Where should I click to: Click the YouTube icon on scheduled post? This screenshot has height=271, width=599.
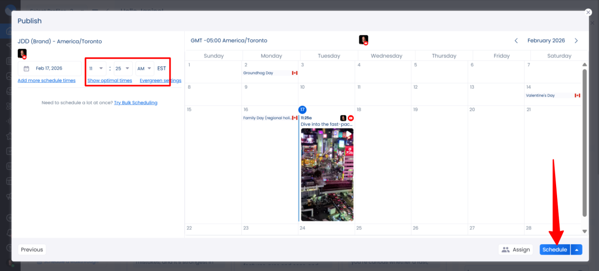pyautogui.click(x=351, y=118)
